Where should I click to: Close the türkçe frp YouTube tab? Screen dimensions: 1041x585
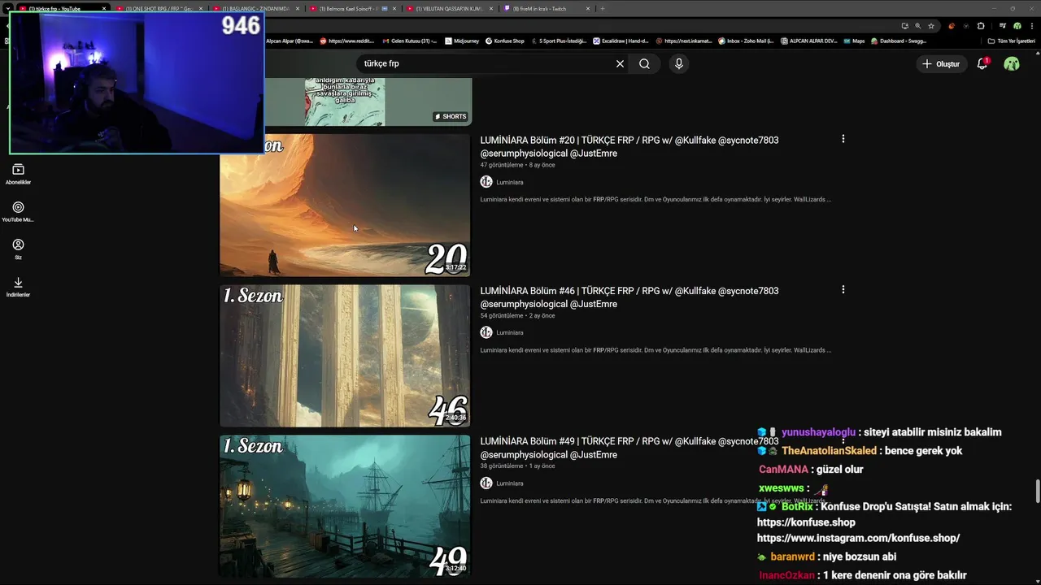tap(104, 8)
